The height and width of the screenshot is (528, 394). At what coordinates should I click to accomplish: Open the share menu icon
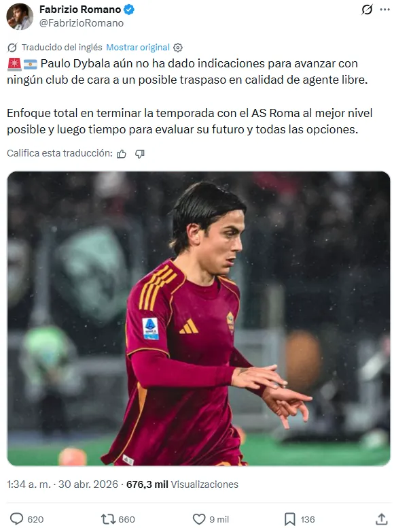pos(382,519)
